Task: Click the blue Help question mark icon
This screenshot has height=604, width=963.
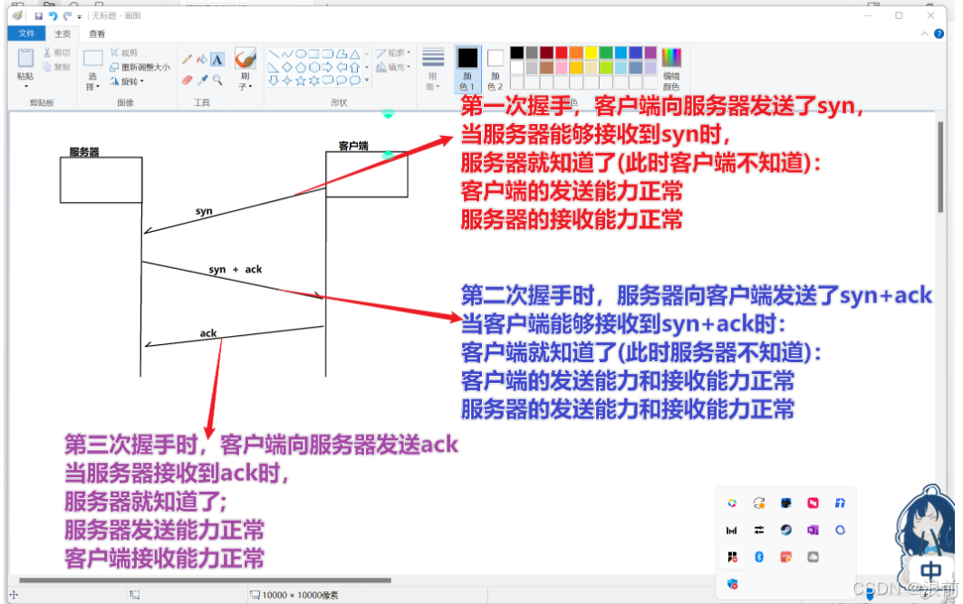Action: (x=939, y=34)
